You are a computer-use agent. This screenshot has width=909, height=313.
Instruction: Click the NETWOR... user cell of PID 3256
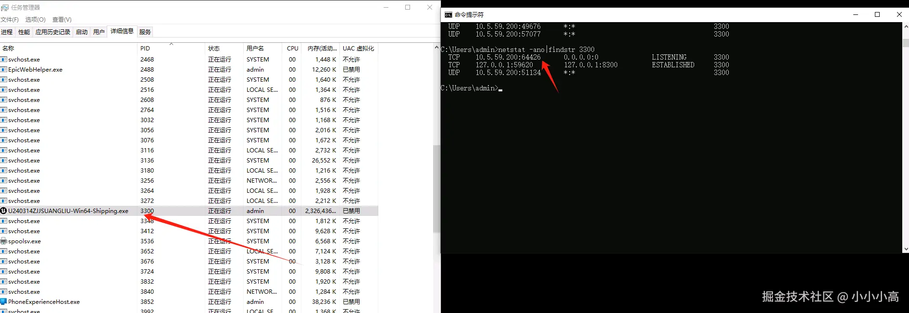(x=261, y=181)
